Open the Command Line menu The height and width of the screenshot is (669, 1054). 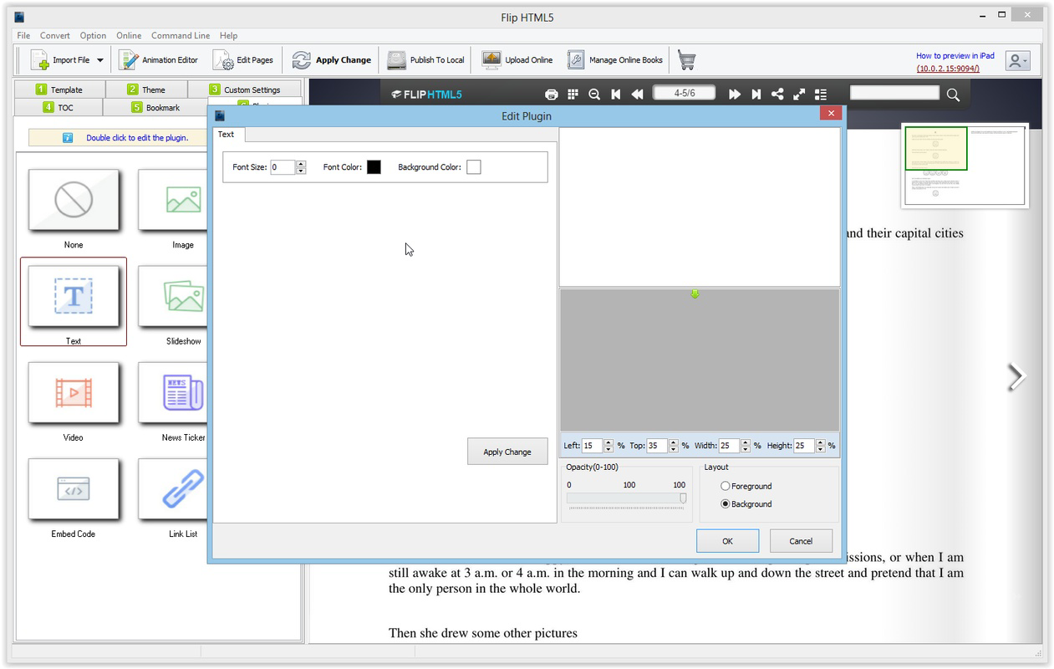point(181,36)
